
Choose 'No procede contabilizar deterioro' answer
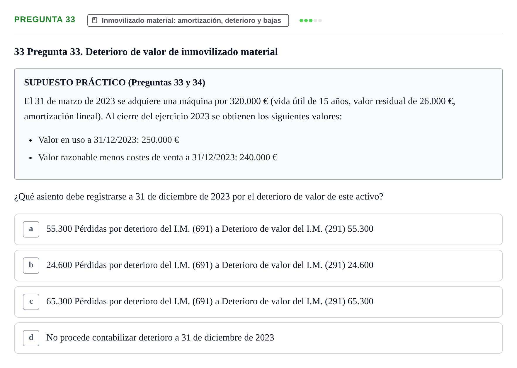tap(258, 338)
